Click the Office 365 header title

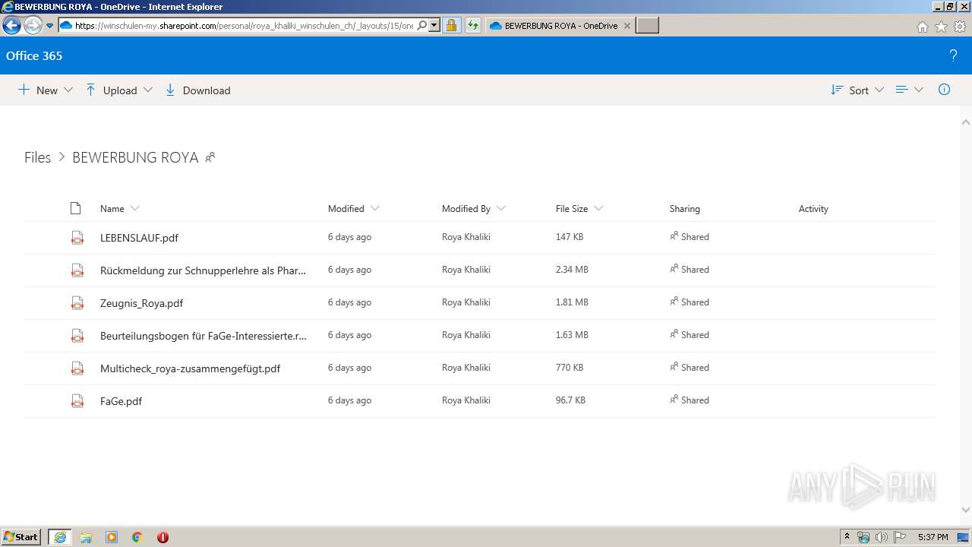[34, 55]
